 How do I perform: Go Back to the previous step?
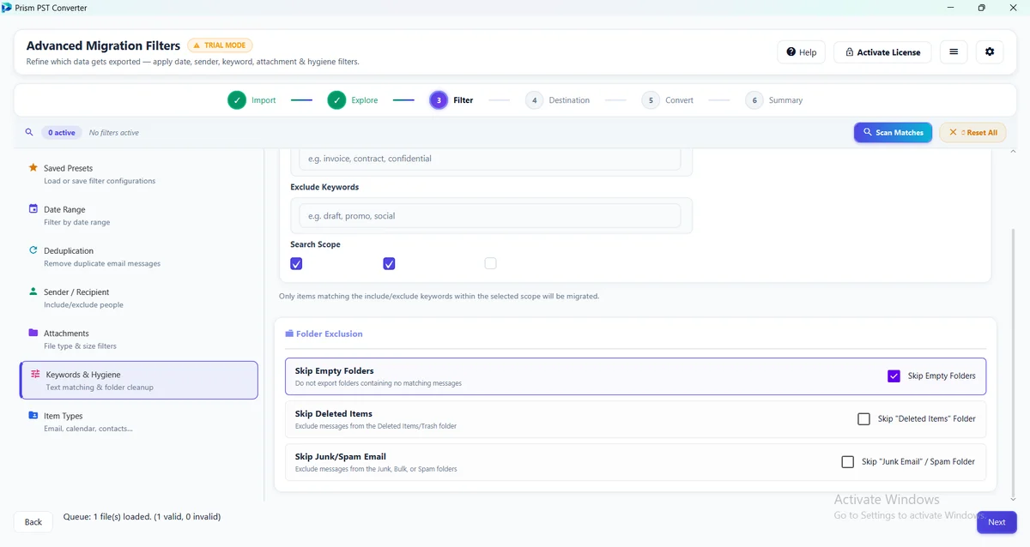click(x=33, y=521)
